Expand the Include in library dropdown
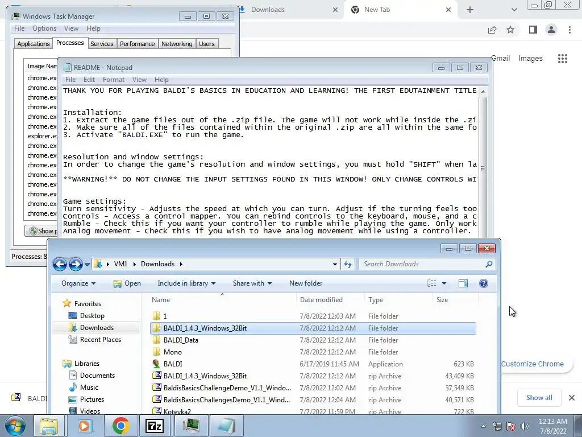Screen dimensions: 582x437 coord(186,283)
